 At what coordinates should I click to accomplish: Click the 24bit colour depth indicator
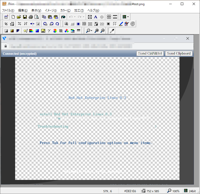(192, 191)
